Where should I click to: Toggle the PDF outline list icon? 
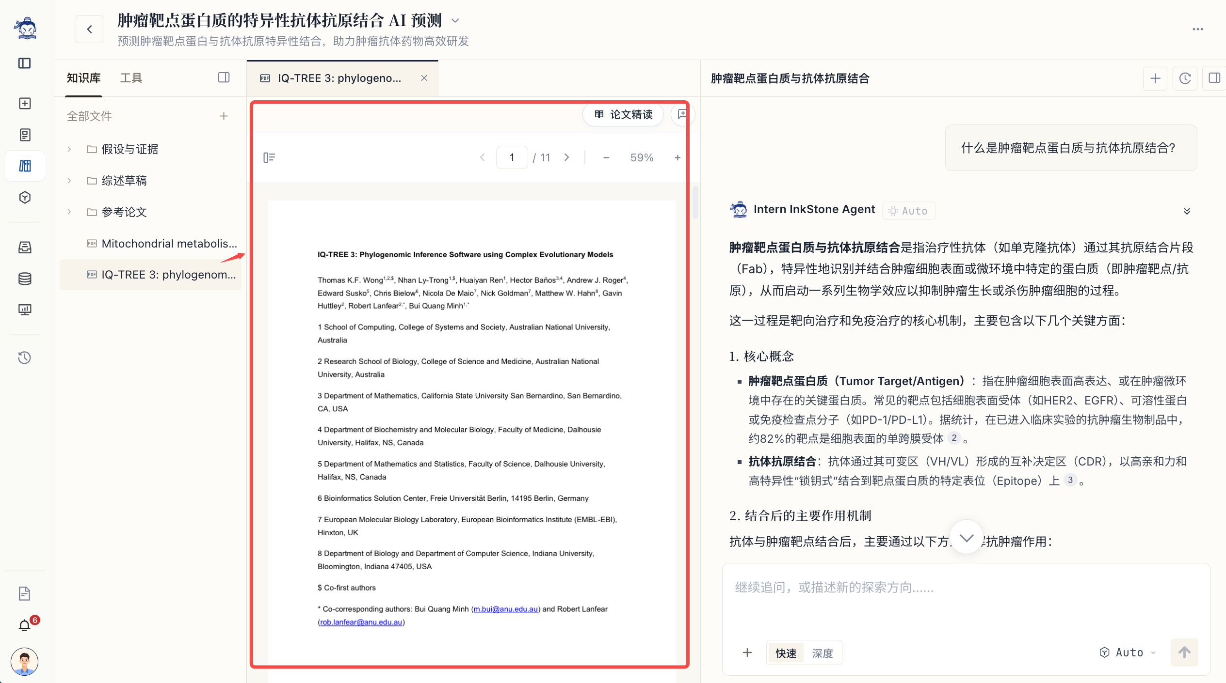pos(269,157)
